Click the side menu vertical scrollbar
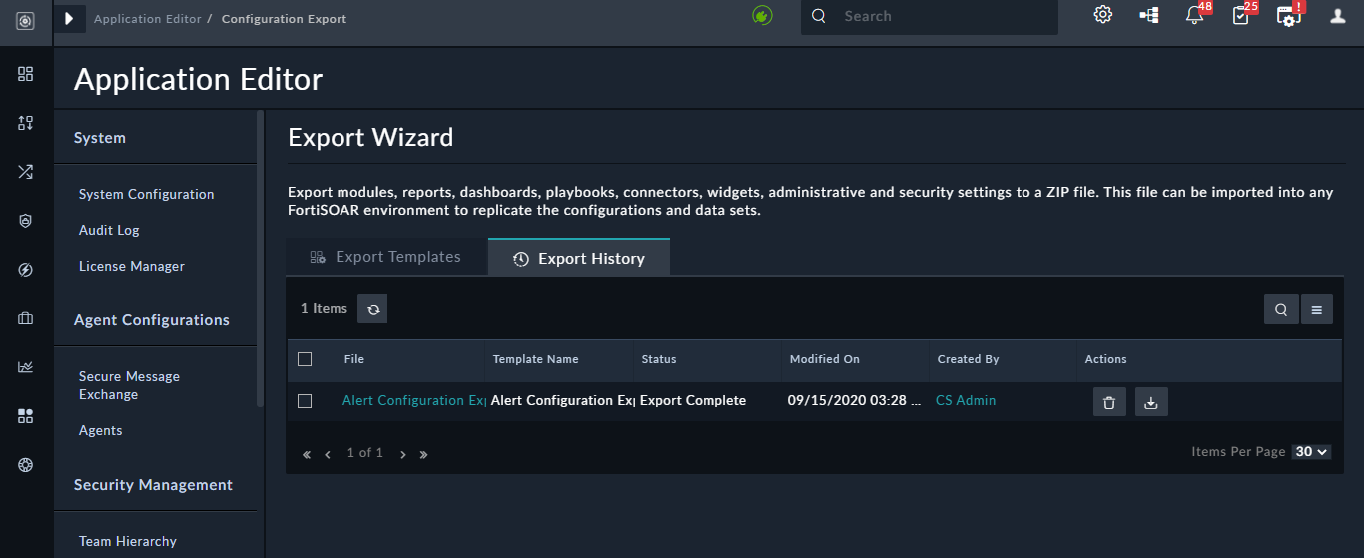The width and height of the screenshot is (1364, 558). pyautogui.click(x=261, y=260)
